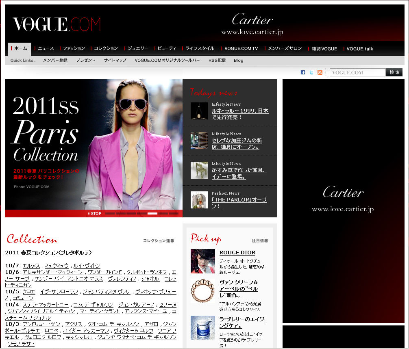The height and width of the screenshot is (349, 409).
Task: Open the ルイ・ヴィトン collection link
Action: 87,266
